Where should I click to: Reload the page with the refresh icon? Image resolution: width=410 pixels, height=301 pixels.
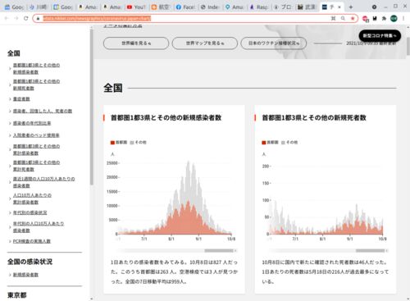(x=25, y=18)
